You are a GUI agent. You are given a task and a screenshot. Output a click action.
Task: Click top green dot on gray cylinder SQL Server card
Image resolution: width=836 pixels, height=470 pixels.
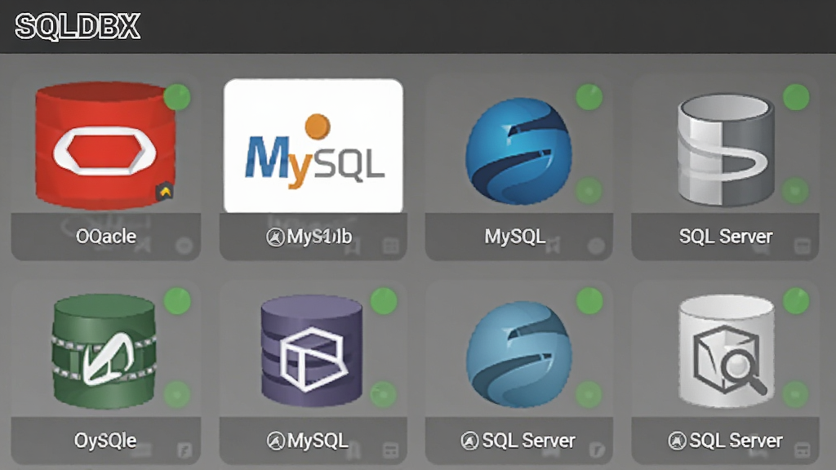click(x=796, y=97)
